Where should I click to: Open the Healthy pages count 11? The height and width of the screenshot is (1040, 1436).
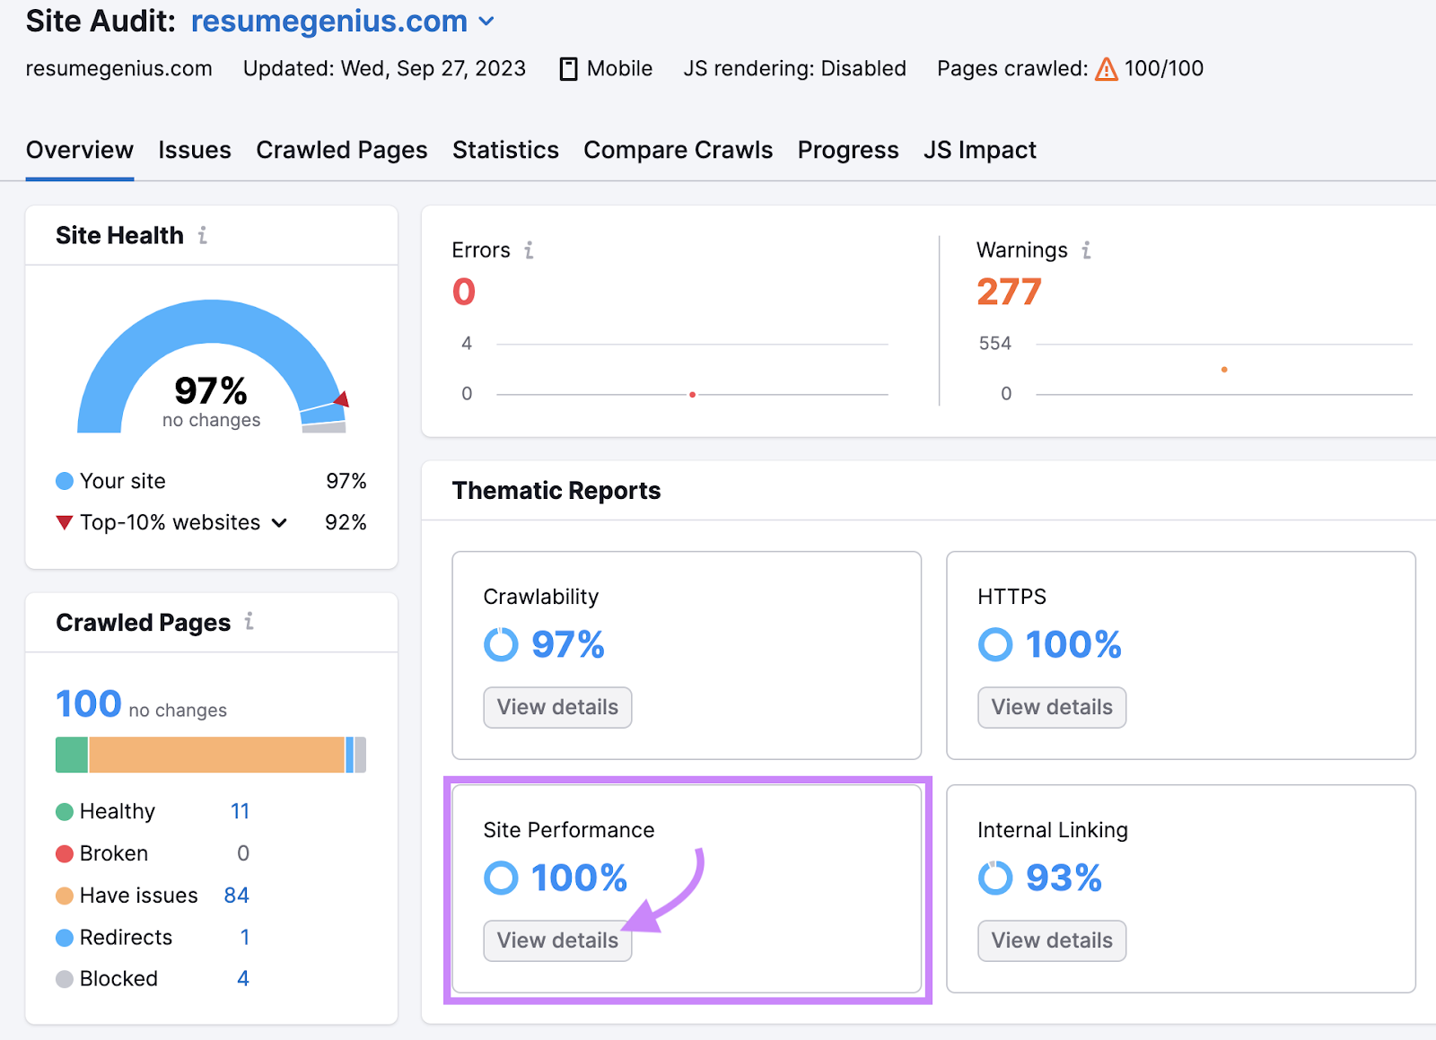240,811
